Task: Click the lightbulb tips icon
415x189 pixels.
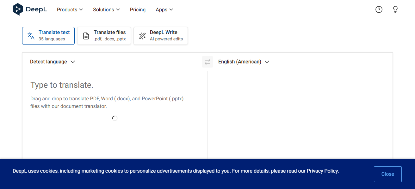Action: pyautogui.click(x=395, y=9)
